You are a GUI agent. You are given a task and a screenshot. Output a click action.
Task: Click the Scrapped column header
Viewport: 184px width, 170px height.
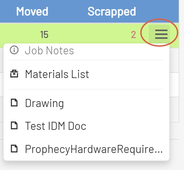point(112,11)
